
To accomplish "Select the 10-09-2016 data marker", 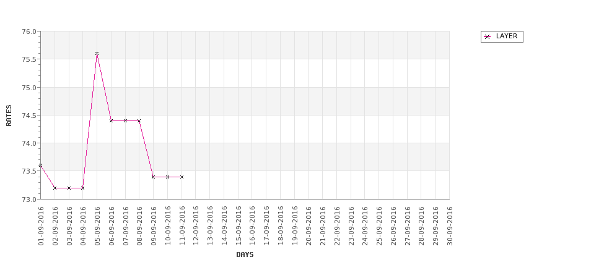I will (x=167, y=177).
